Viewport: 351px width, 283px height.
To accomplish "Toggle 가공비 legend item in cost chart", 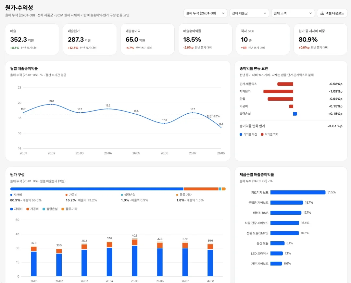I will click(x=32, y=209).
